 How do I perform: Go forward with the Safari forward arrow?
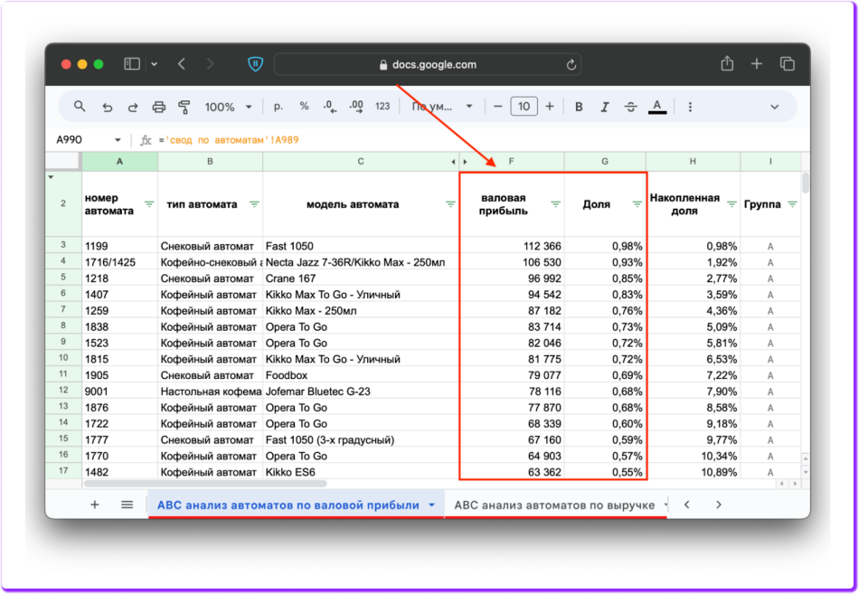coord(211,64)
